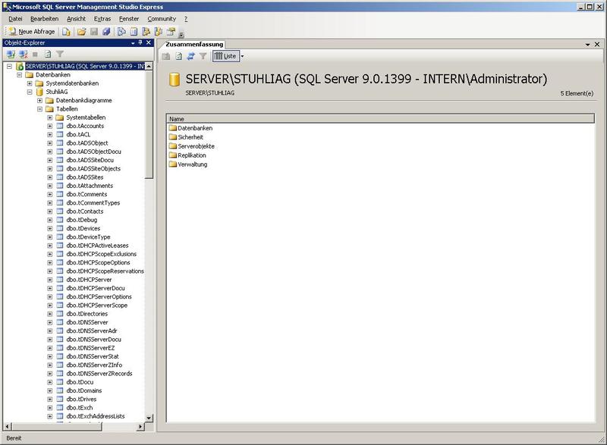The image size is (607, 445).
Task: Click the Object Explorer toolbar icon
Action: [146, 32]
